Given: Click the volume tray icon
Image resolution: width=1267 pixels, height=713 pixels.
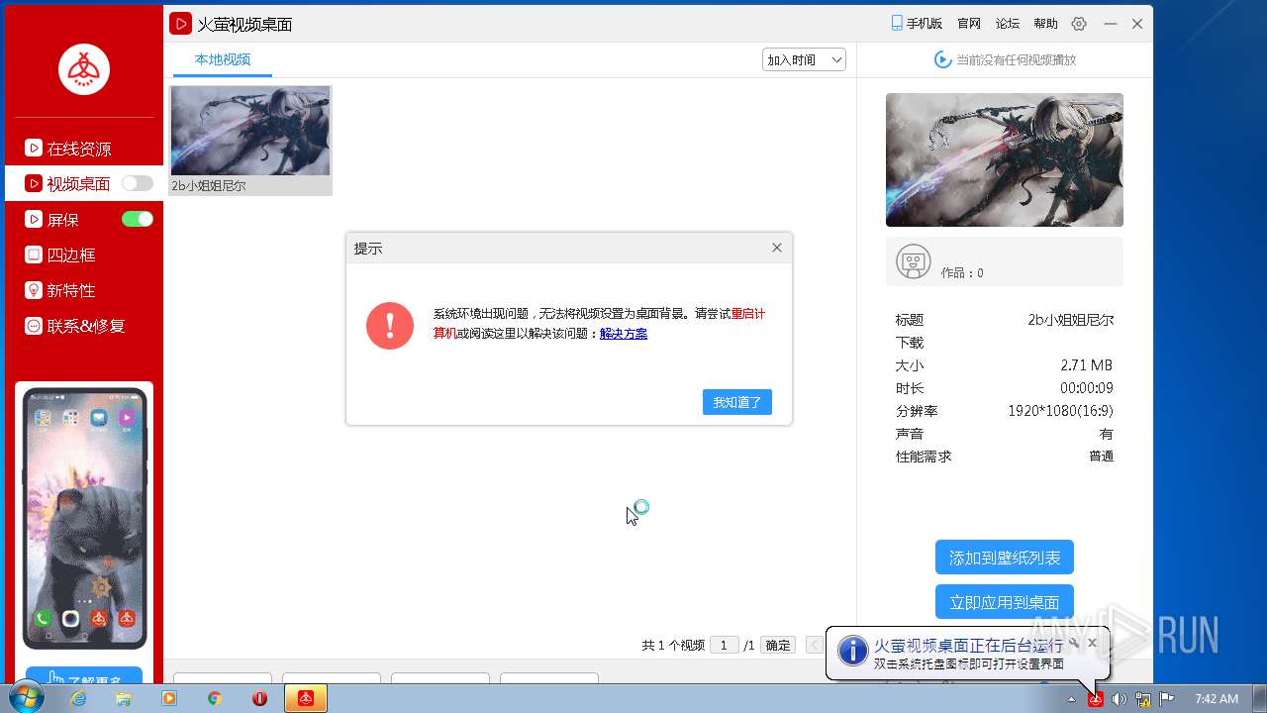Looking at the screenshot, I should [x=1119, y=699].
